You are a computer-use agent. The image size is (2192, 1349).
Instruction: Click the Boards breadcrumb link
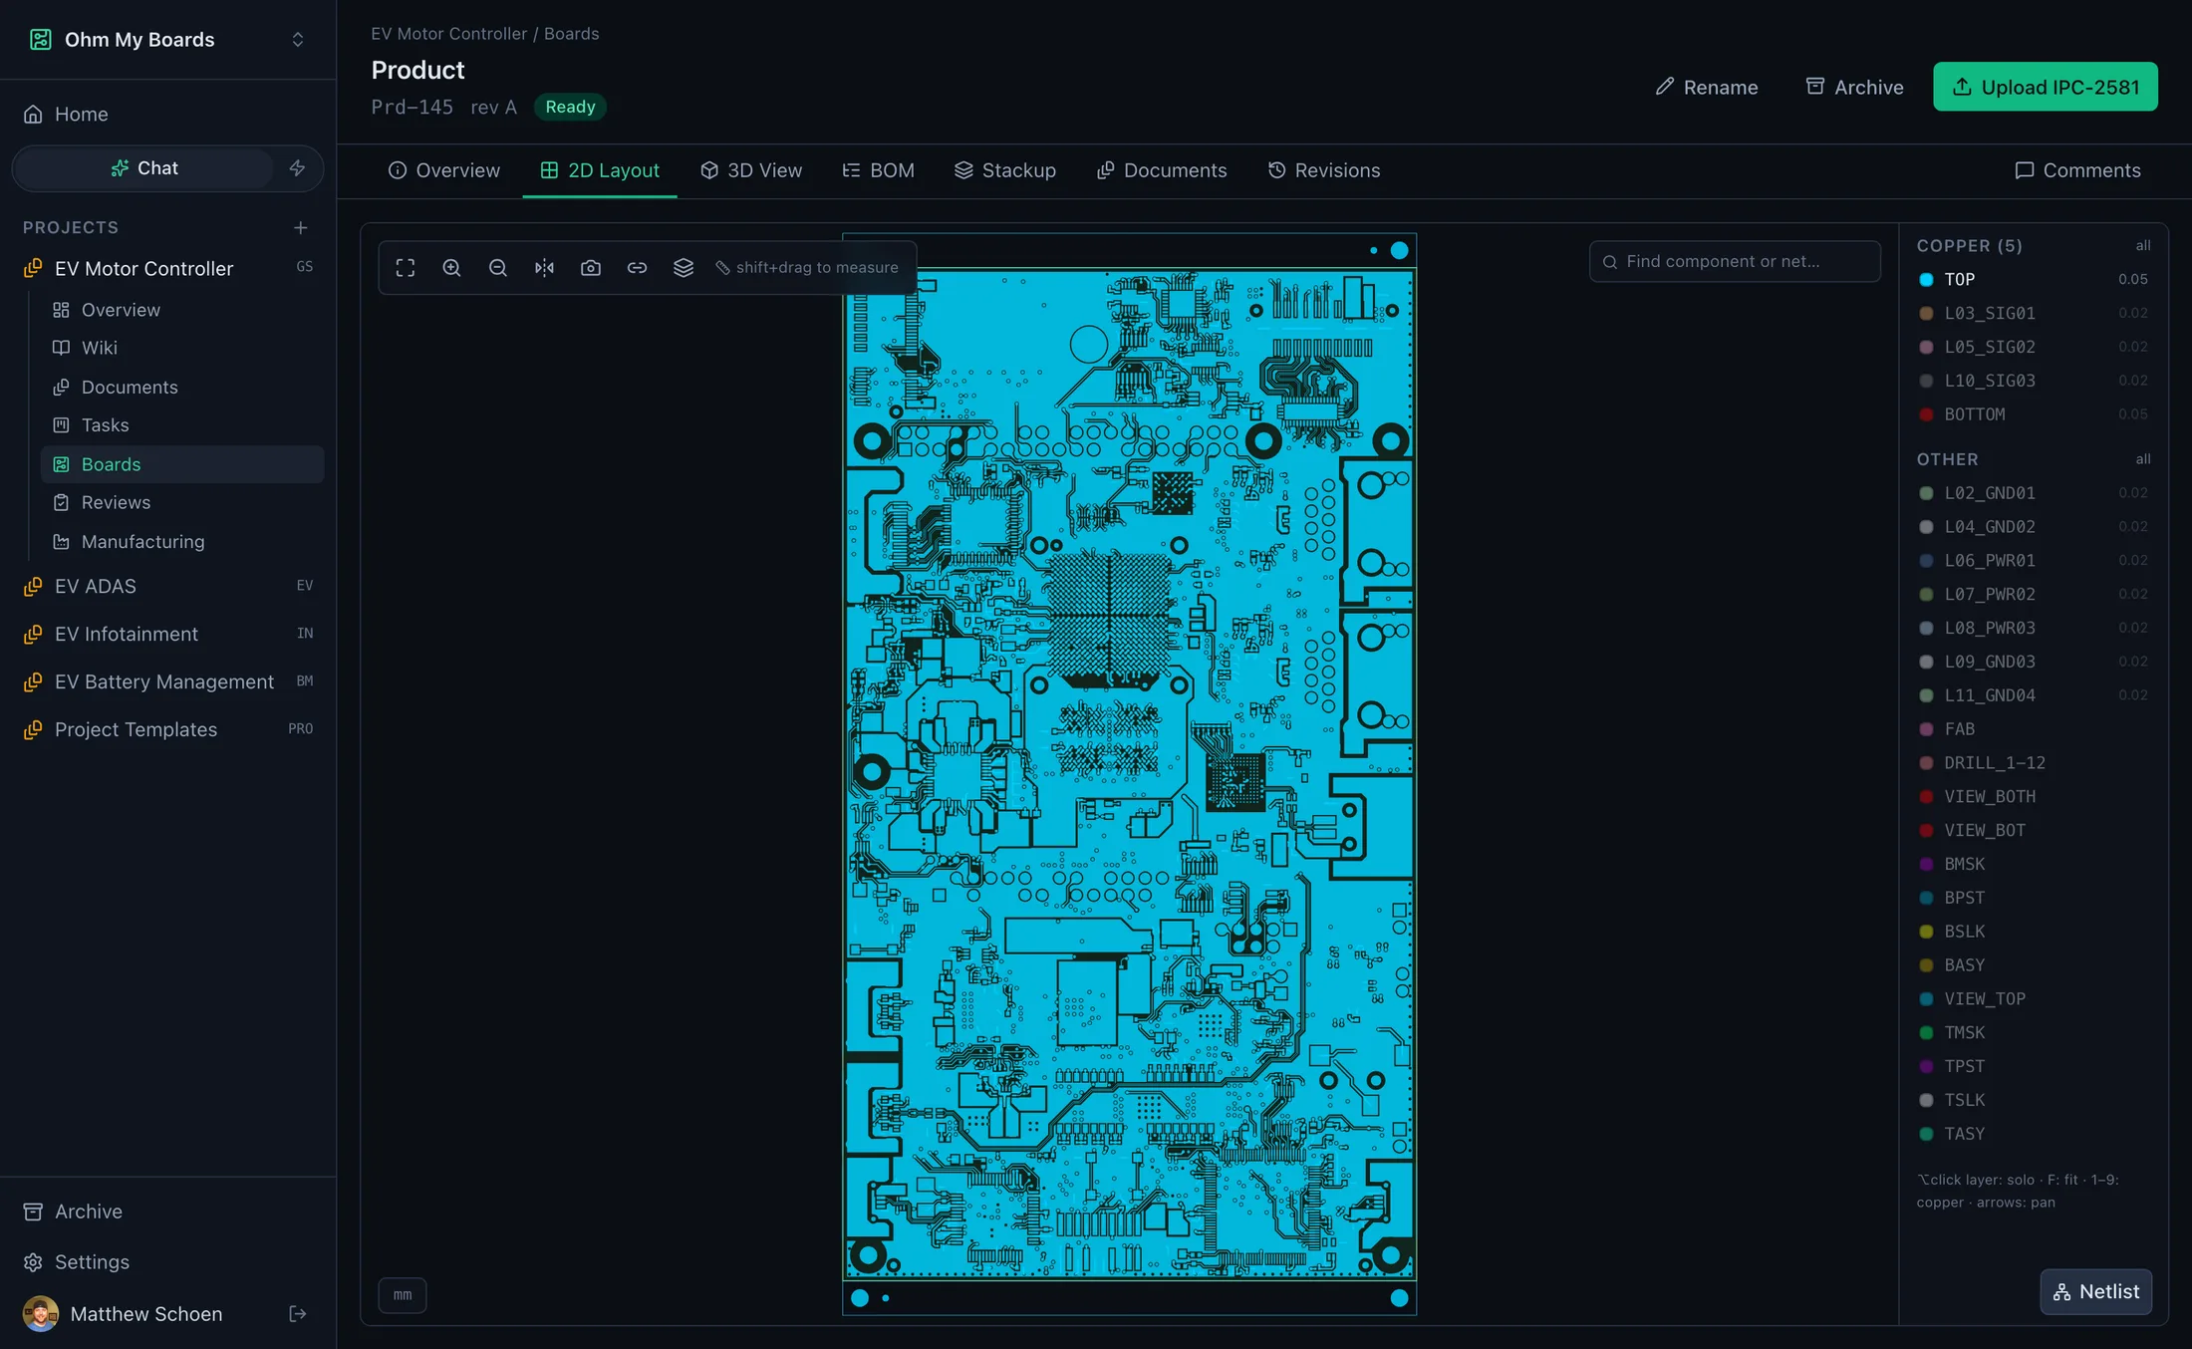571,34
